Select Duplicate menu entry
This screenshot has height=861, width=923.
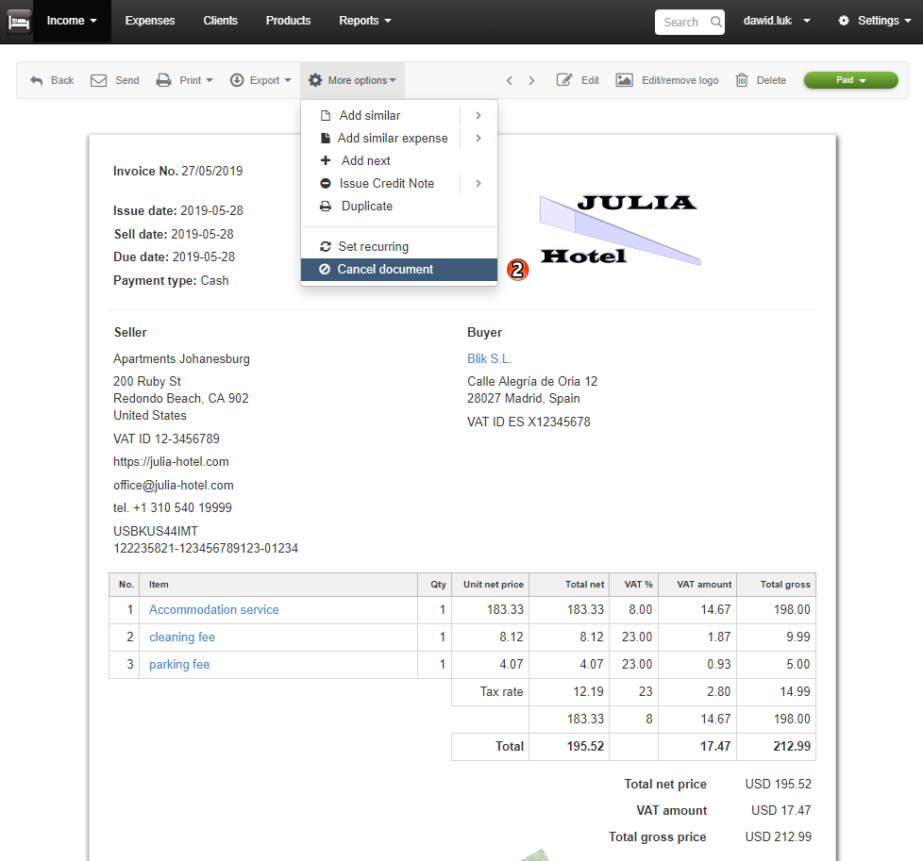click(367, 207)
